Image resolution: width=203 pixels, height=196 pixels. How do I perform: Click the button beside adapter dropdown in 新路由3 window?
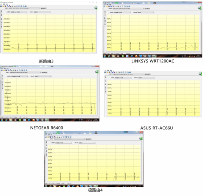44,8
